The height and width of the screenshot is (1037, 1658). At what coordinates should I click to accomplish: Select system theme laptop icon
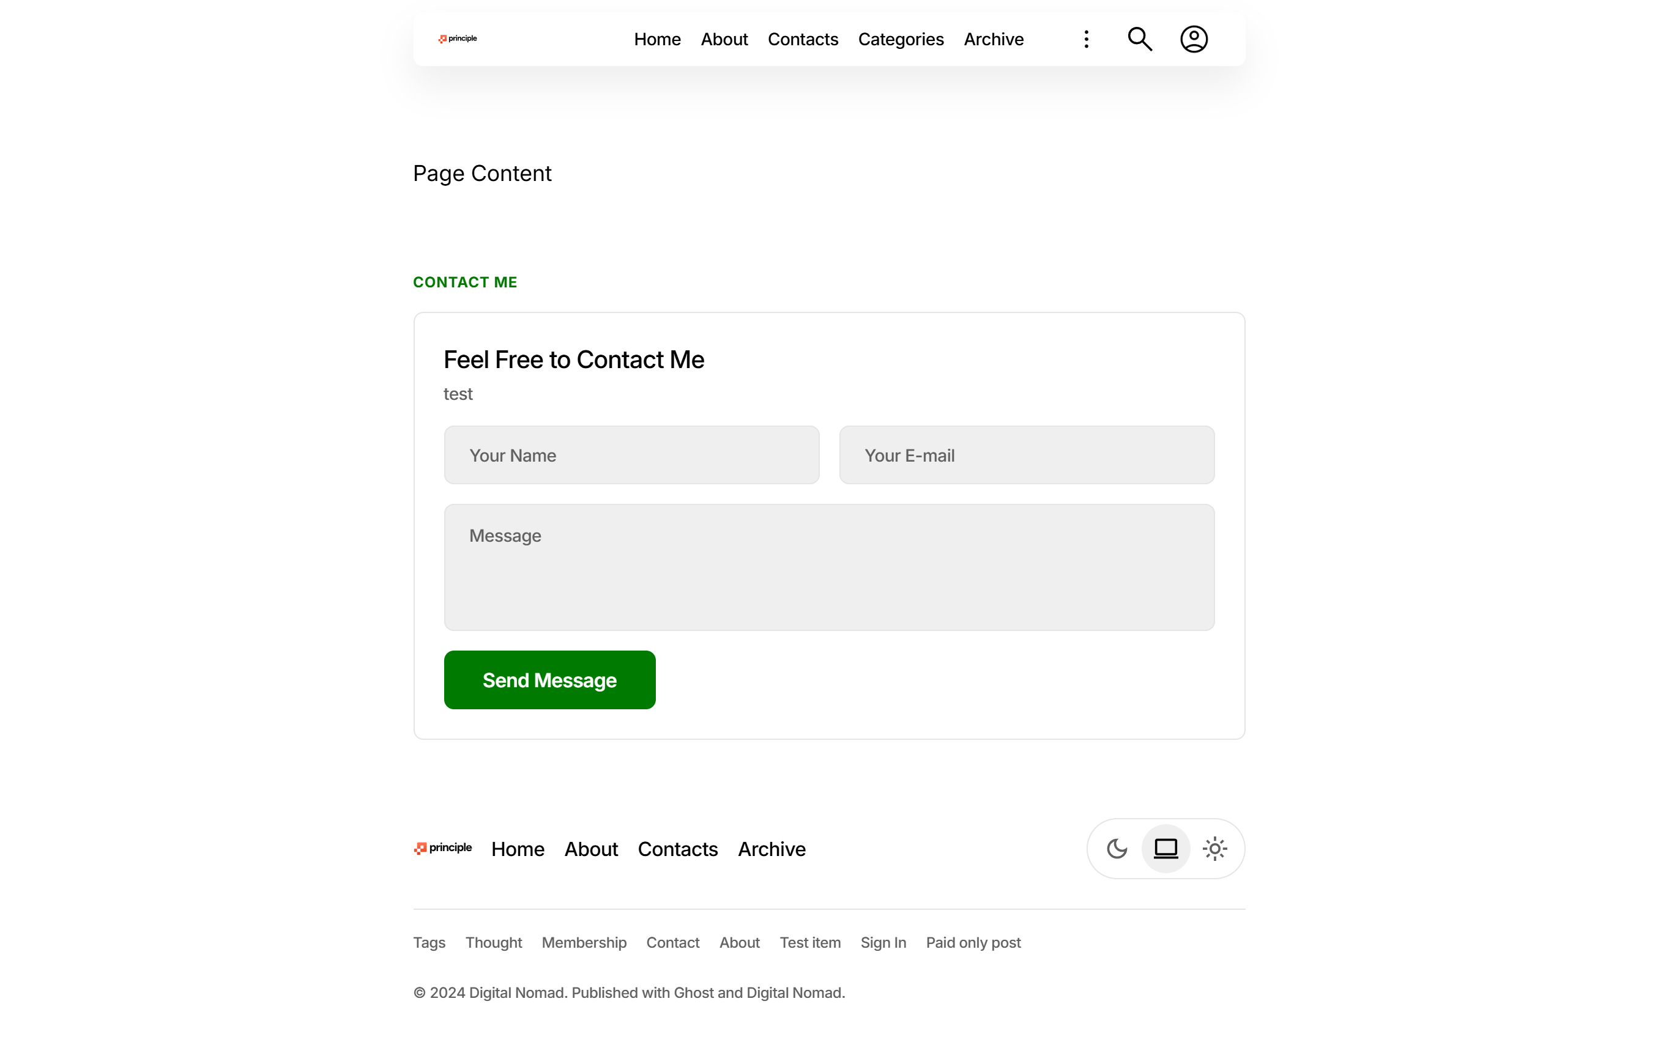pyautogui.click(x=1165, y=849)
